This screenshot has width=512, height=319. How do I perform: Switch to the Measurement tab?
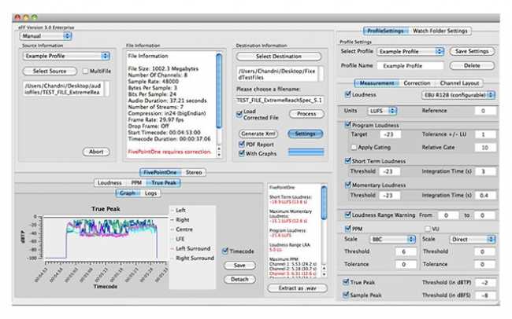tap(377, 83)
